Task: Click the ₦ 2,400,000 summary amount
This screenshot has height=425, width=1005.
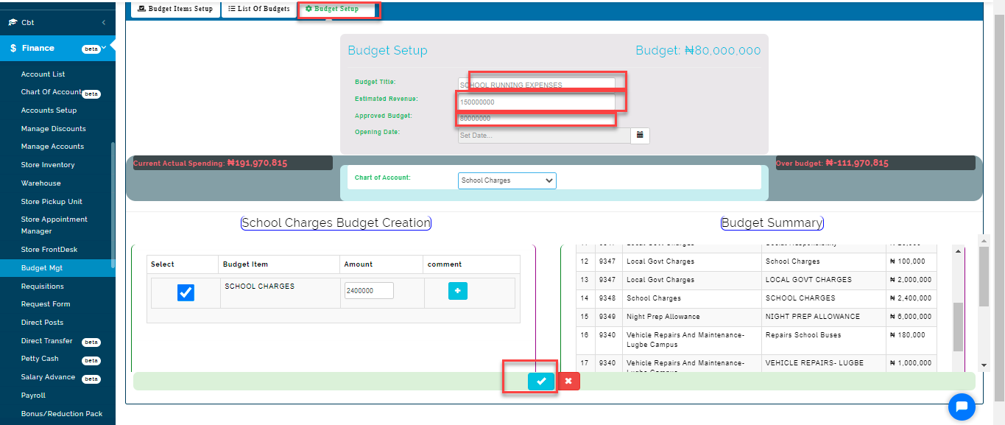Action: [x=911, y=298]
